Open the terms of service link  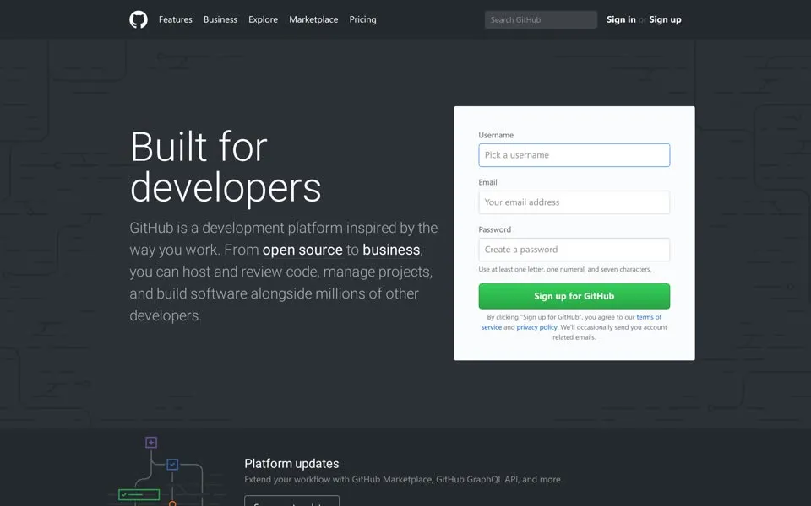pyautogui.click(x=649, y=317)
